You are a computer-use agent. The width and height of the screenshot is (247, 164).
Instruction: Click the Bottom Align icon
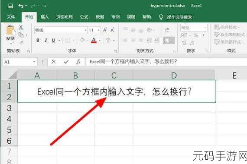pyautogui.click(x=141, y=31)
